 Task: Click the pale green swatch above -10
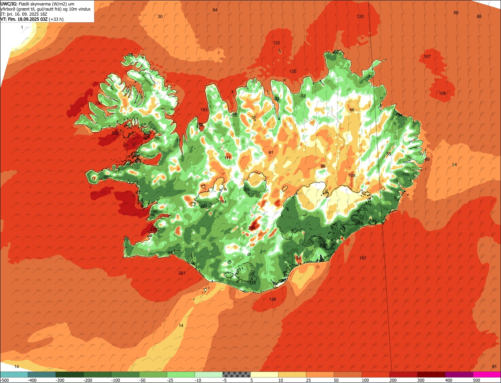pos(209,374)
